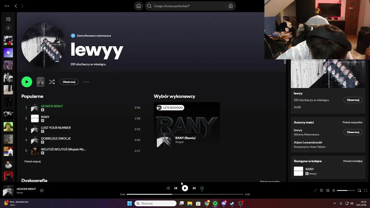Viewport: 370px width, 208px height.
Task: Skip to the next track
Action: pos(194,188)
